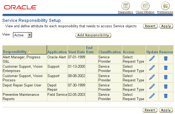175x114 pixels.
Task: Select 'Depot Repair Super User' cell
Action: 25,87
